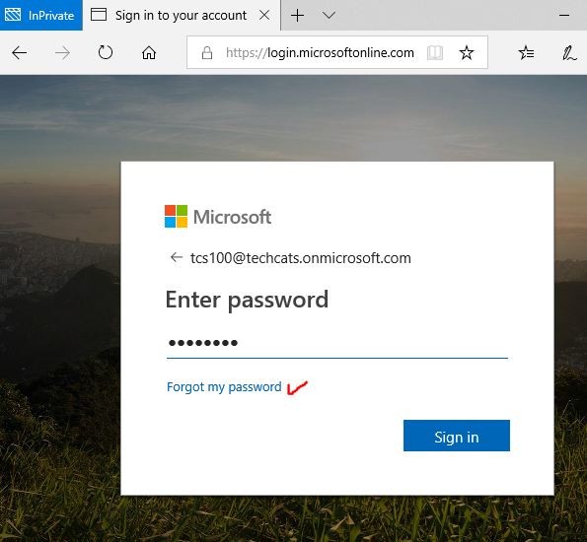Go back to change account tcs100
Image resolution: width=587 pixels, height=542 pixels.
click(x=177, y=257)
